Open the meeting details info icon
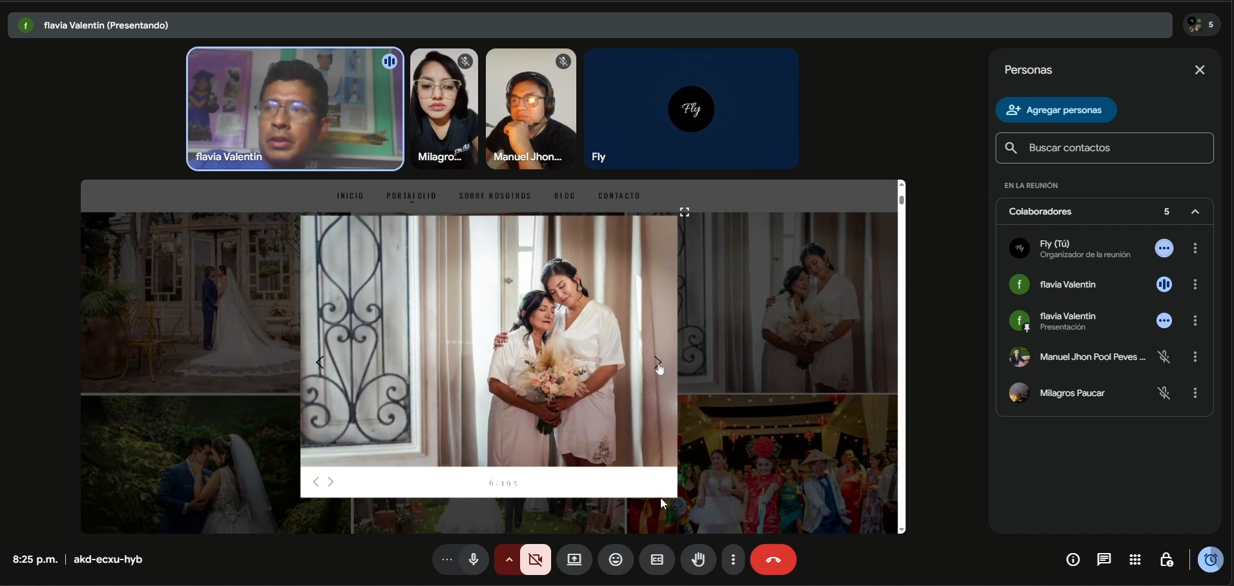The height and width of the screenshot is (586, 1234). (1073, 560)
